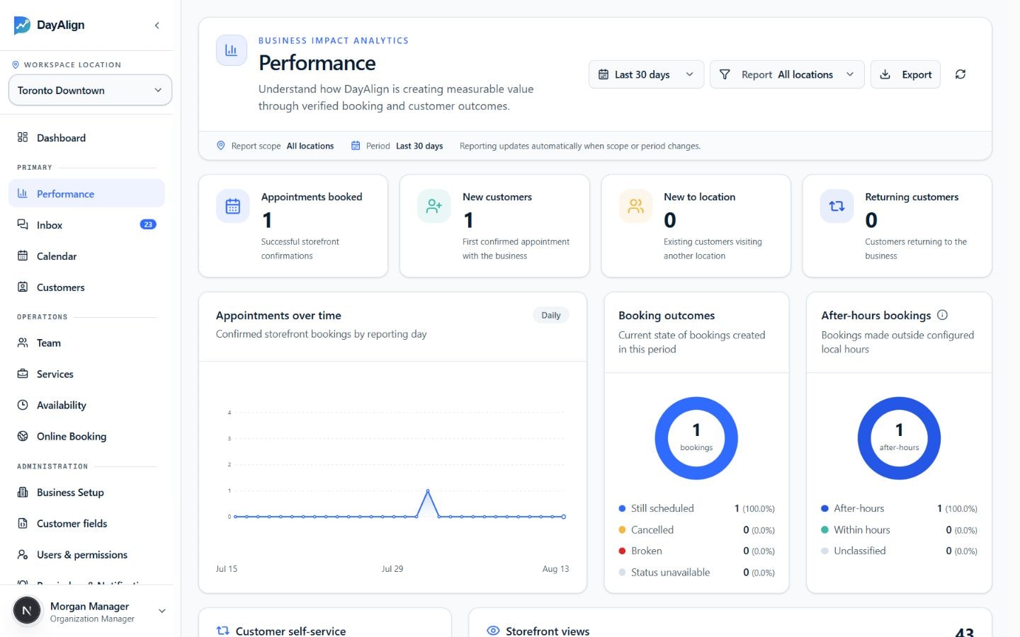Click the Booking outcomes donut chart
This screenshot has width=1020, height=637.
[696, 438]
